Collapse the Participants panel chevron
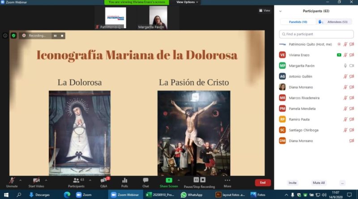The image size is (358, 199). pyautogui.click(x=281, y=11)
